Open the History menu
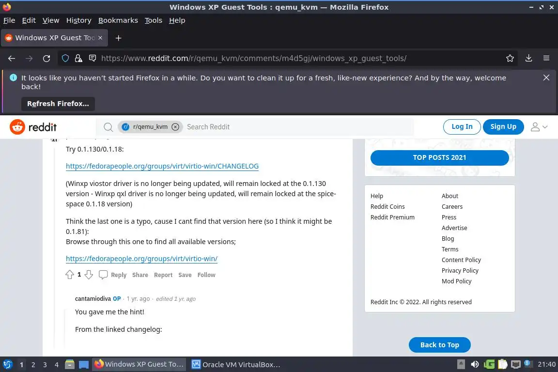The height and width of the screenshot is (372, 558). pos(78,20)
